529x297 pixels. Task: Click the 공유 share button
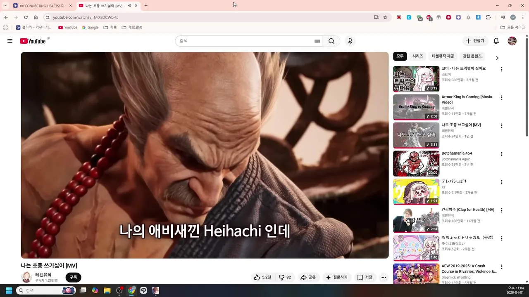[308, 277]
